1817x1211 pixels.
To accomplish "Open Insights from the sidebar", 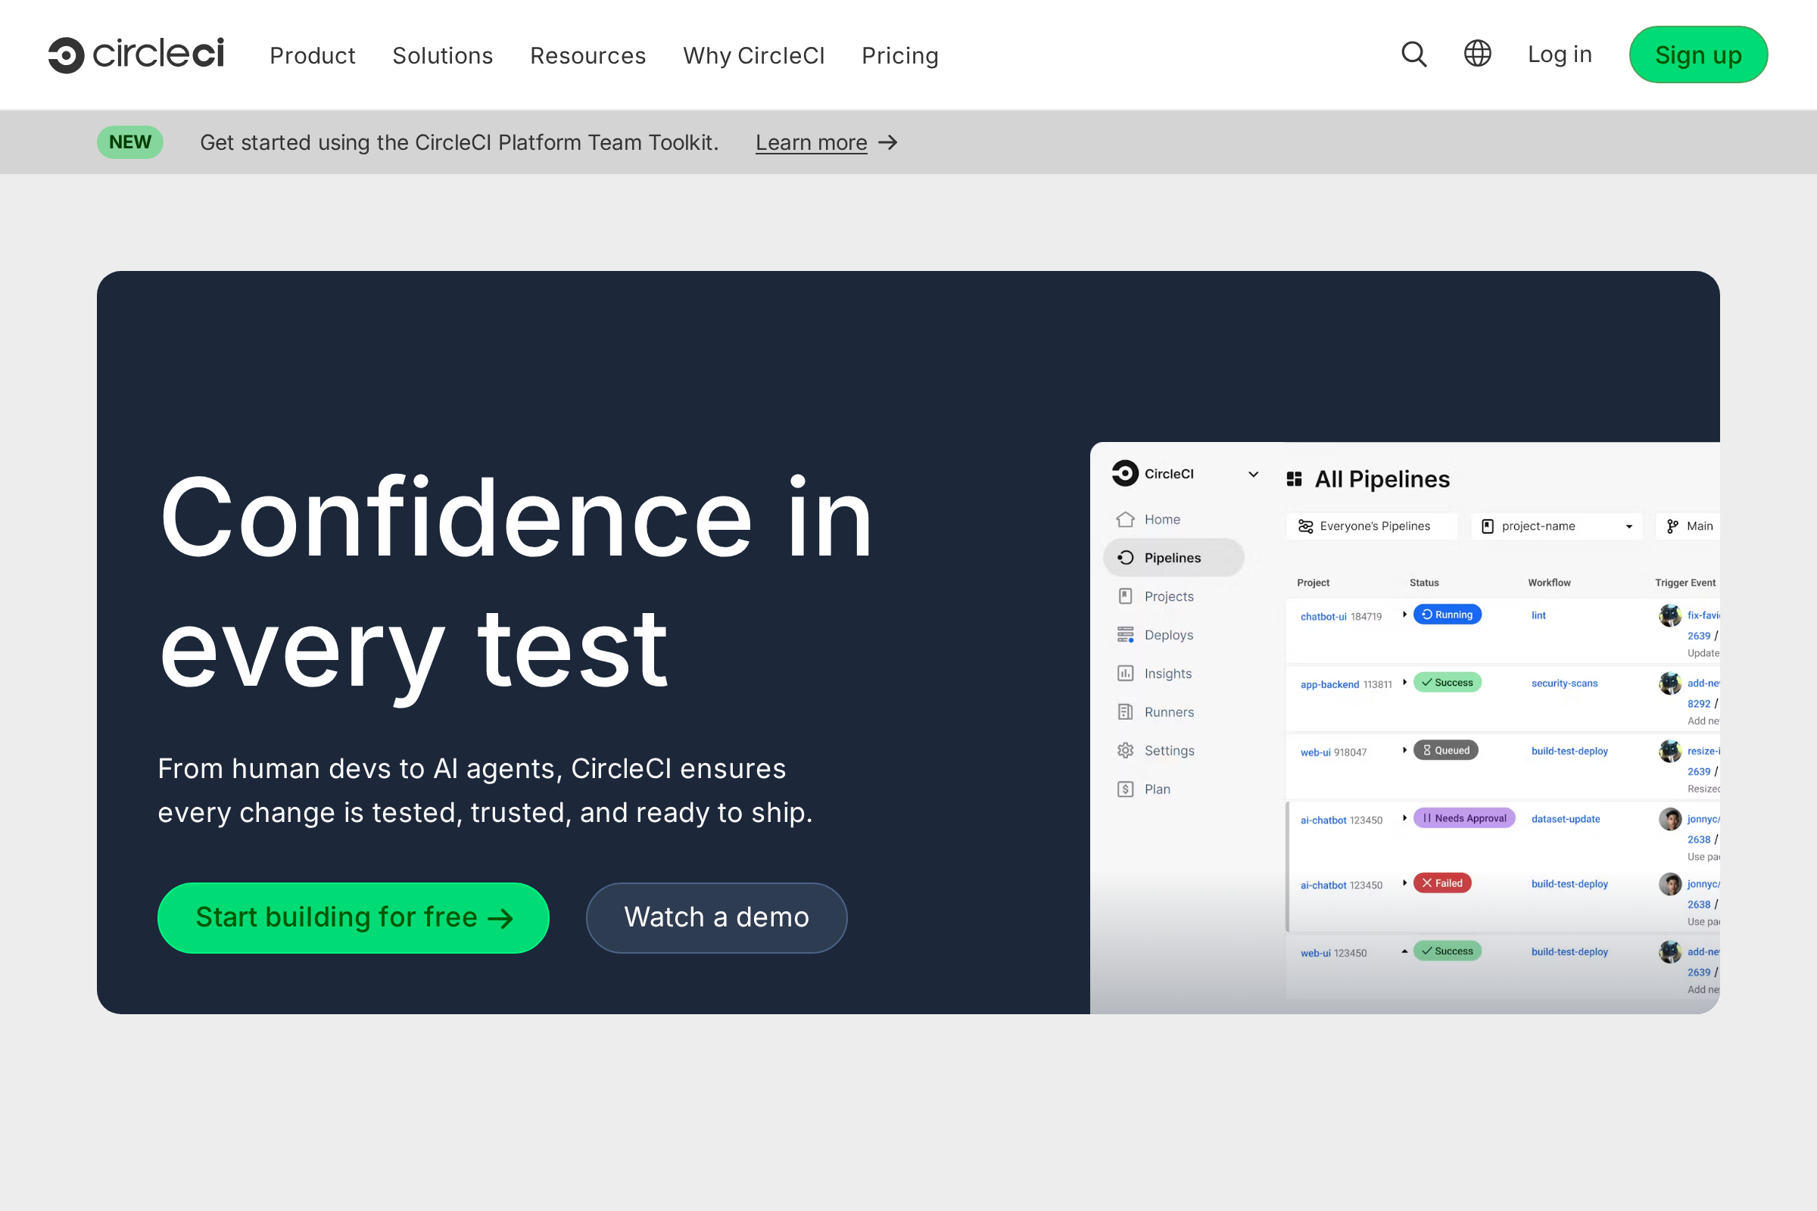I will click(x=1126, y=673).
